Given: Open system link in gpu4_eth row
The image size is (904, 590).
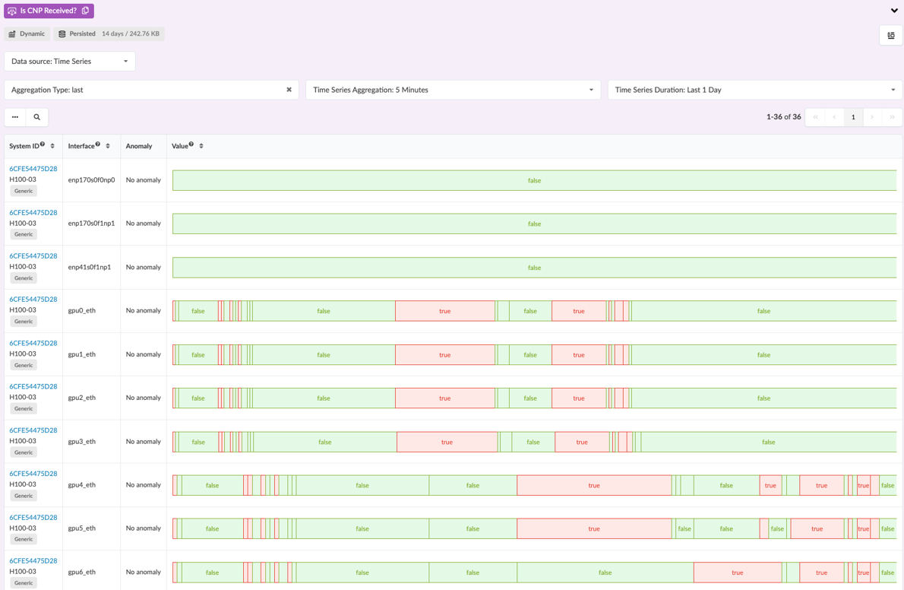Looking at the screenshot, I should [x=33, y=474].
